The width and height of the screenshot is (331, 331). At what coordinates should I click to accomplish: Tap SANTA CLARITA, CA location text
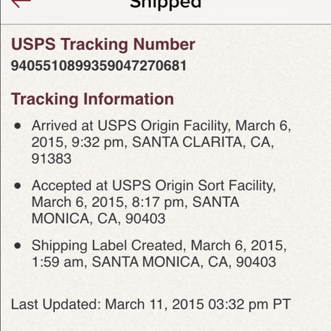[x=203, y=142]
